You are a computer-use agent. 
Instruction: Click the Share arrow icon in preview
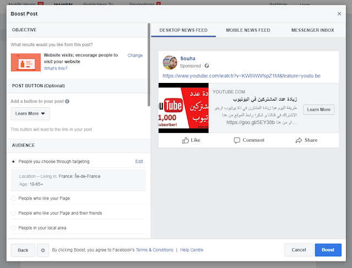pyautogui.click(x=299, y=140)
